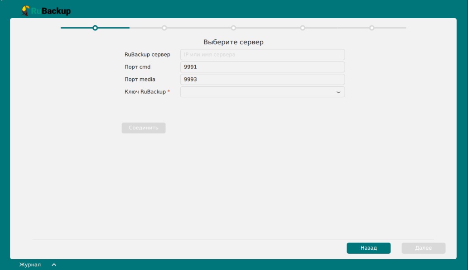The height and width of the screenshot is (270, 468).
Task: Expand Журнал using the up chevron
Action: pos(54,265)
